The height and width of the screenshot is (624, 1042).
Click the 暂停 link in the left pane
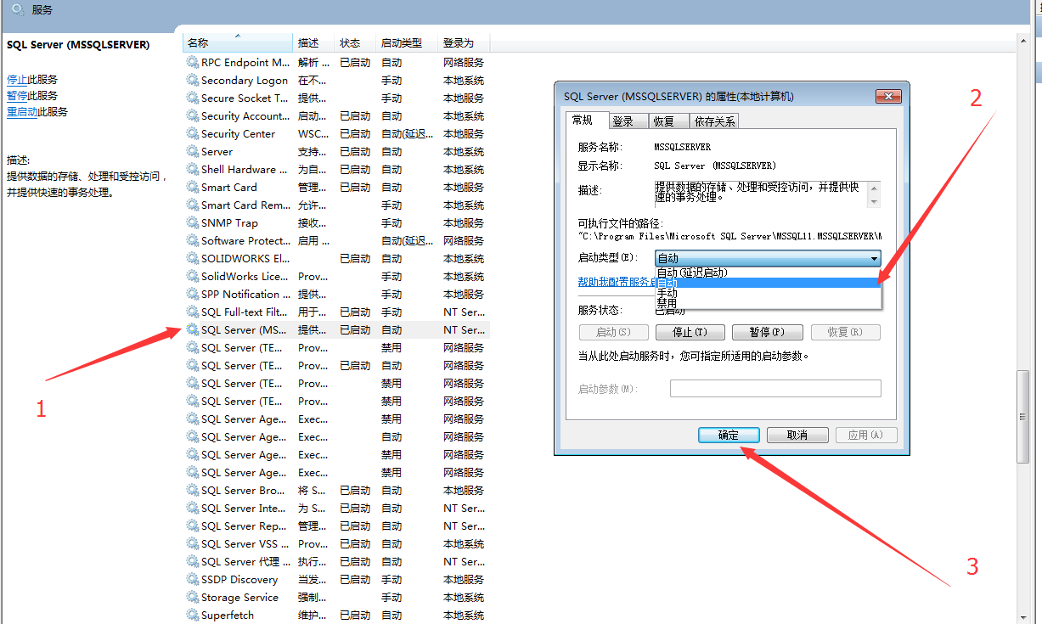[x=17, y=96]
